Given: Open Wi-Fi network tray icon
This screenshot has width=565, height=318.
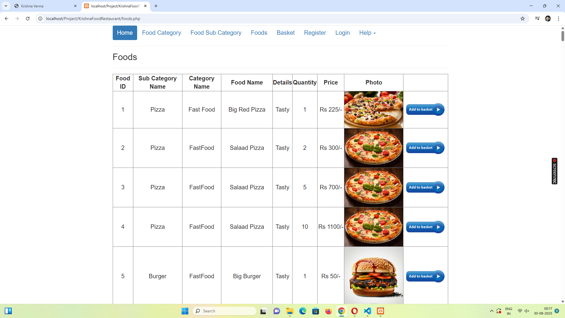Looking at the screenshot, I should 520,311.
